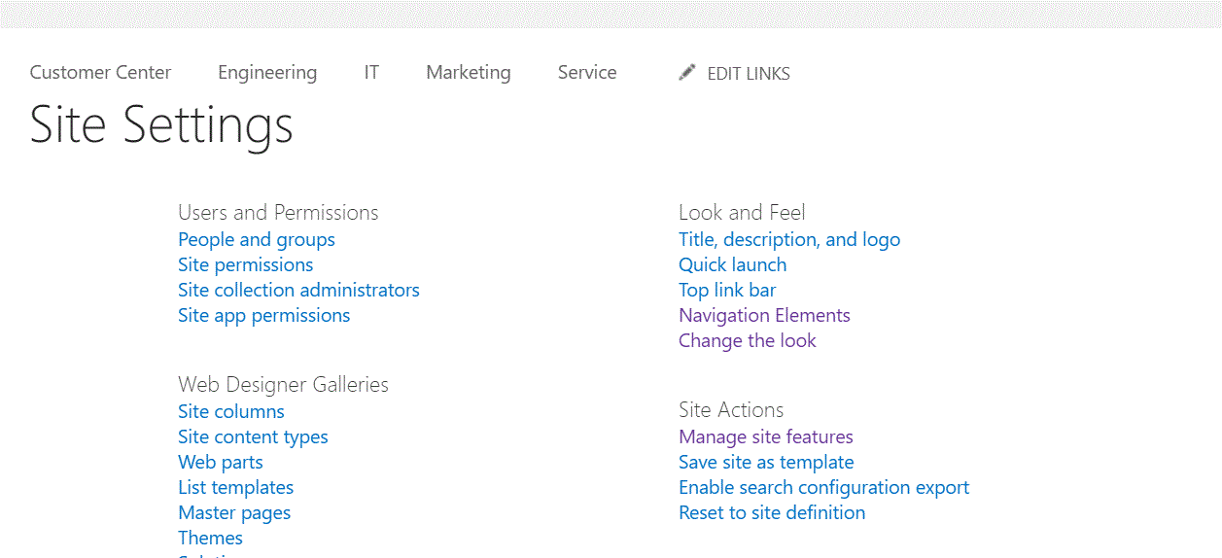Open the Service navigation link
1222x558 pixels.
point(587,72)
